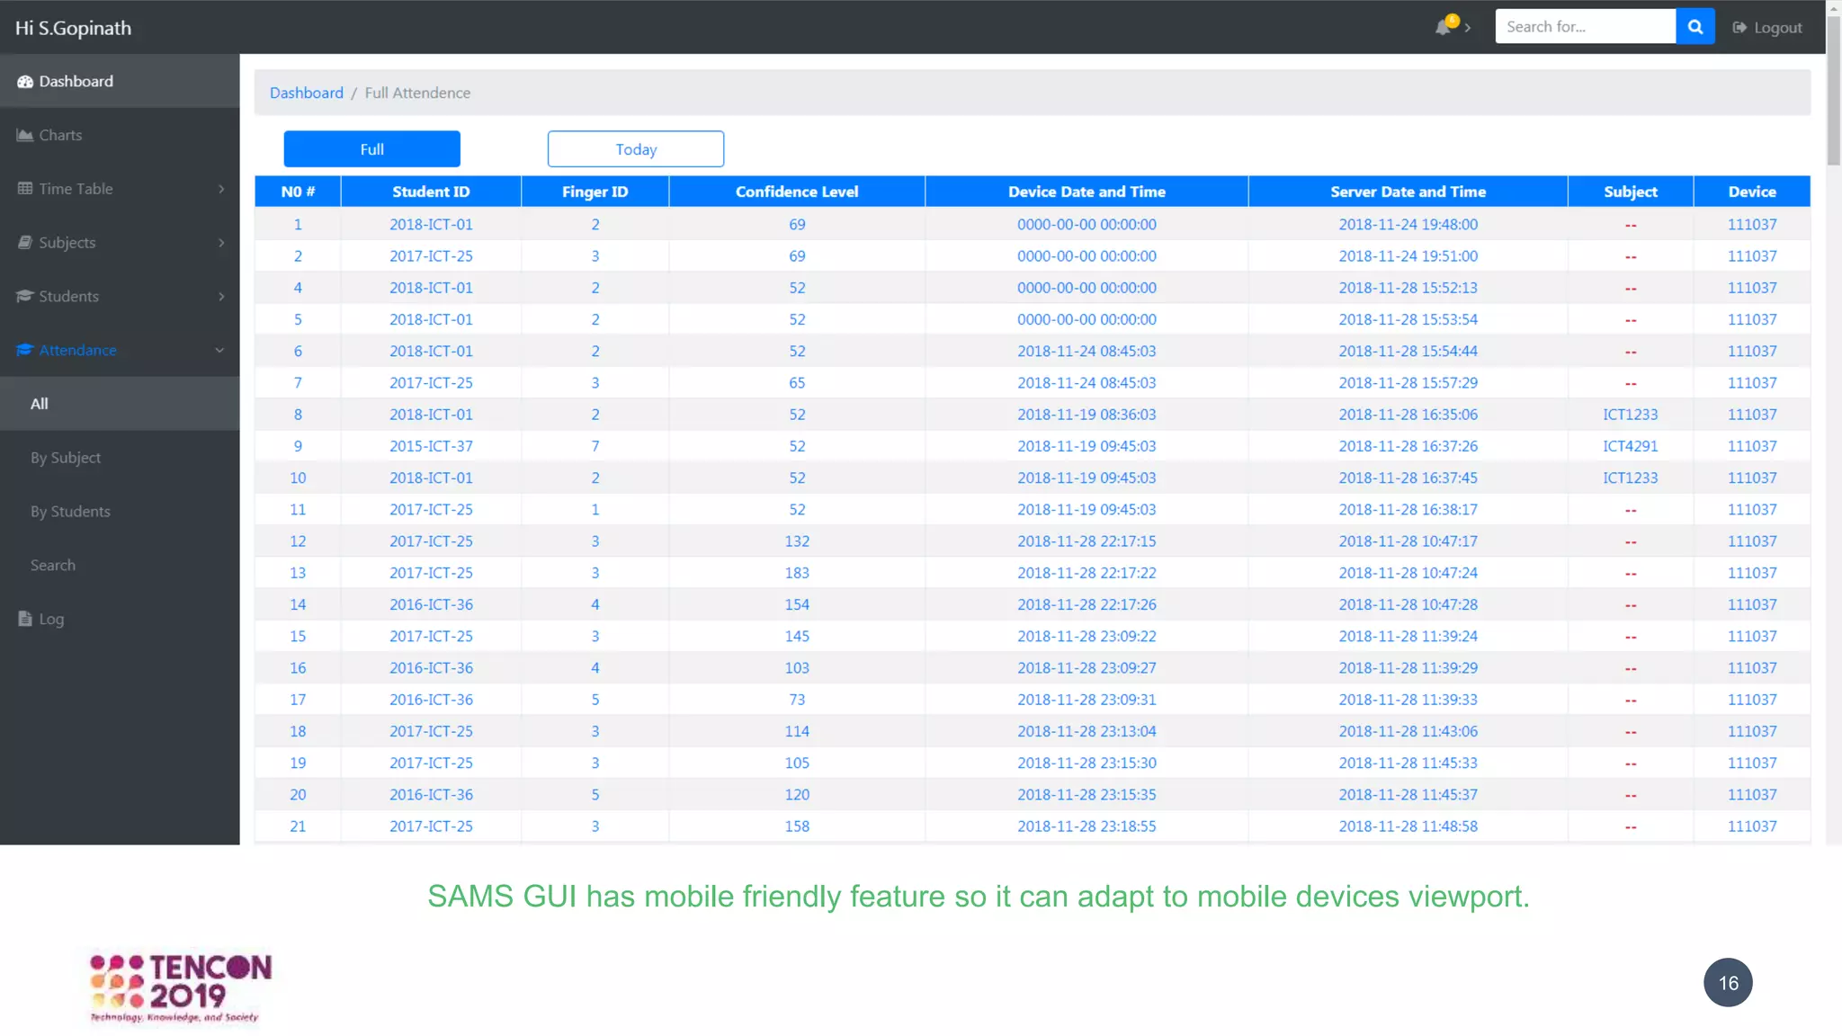Screen dimensions: 1842x1036
Task: Click device time 2018-11-28 23:18:55
Action: tap(1086, 826)
